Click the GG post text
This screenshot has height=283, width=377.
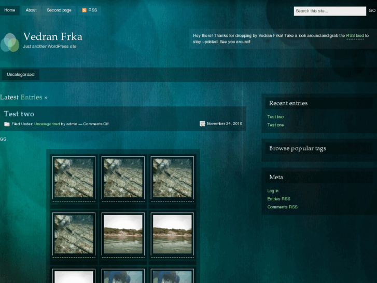click(3, 139)
